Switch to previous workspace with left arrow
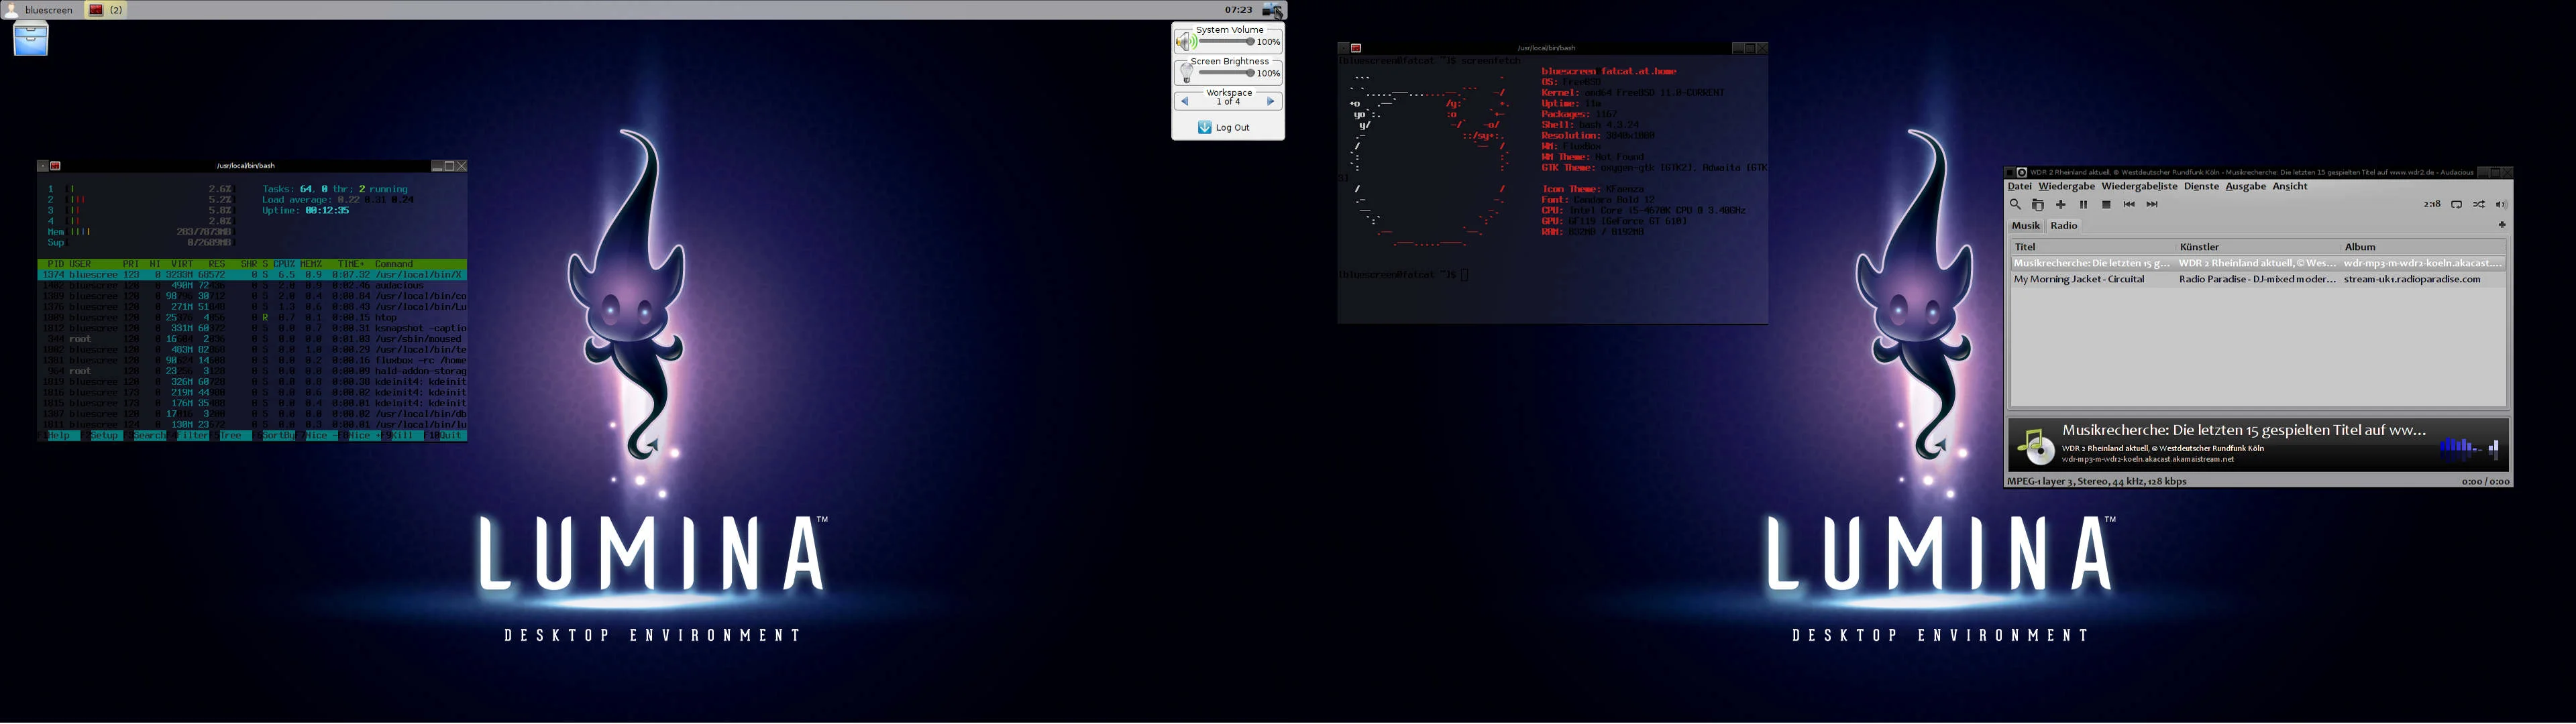Image resolution: width=2576 pixels, height=724 pixels. 1185,102
